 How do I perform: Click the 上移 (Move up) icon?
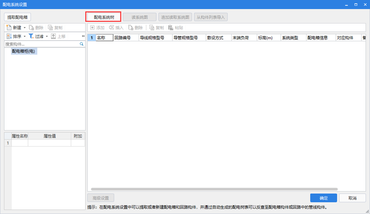click(54, 36)
